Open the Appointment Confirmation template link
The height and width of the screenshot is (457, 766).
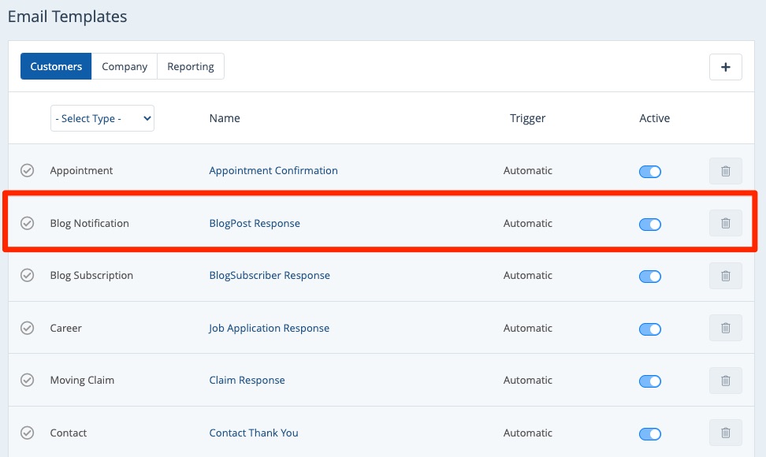tap(273, 171)
